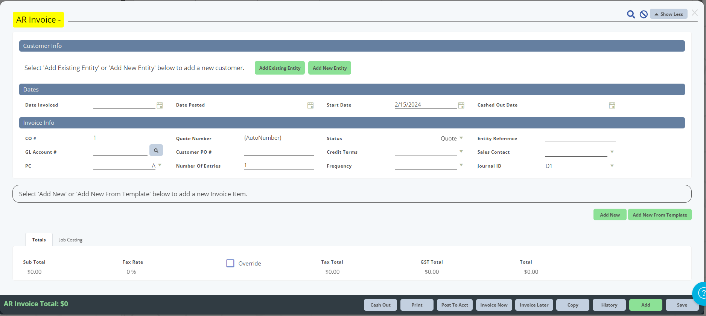Click the Tax Rate 0 % value
The image size is (706, 316).
point(131,272)
